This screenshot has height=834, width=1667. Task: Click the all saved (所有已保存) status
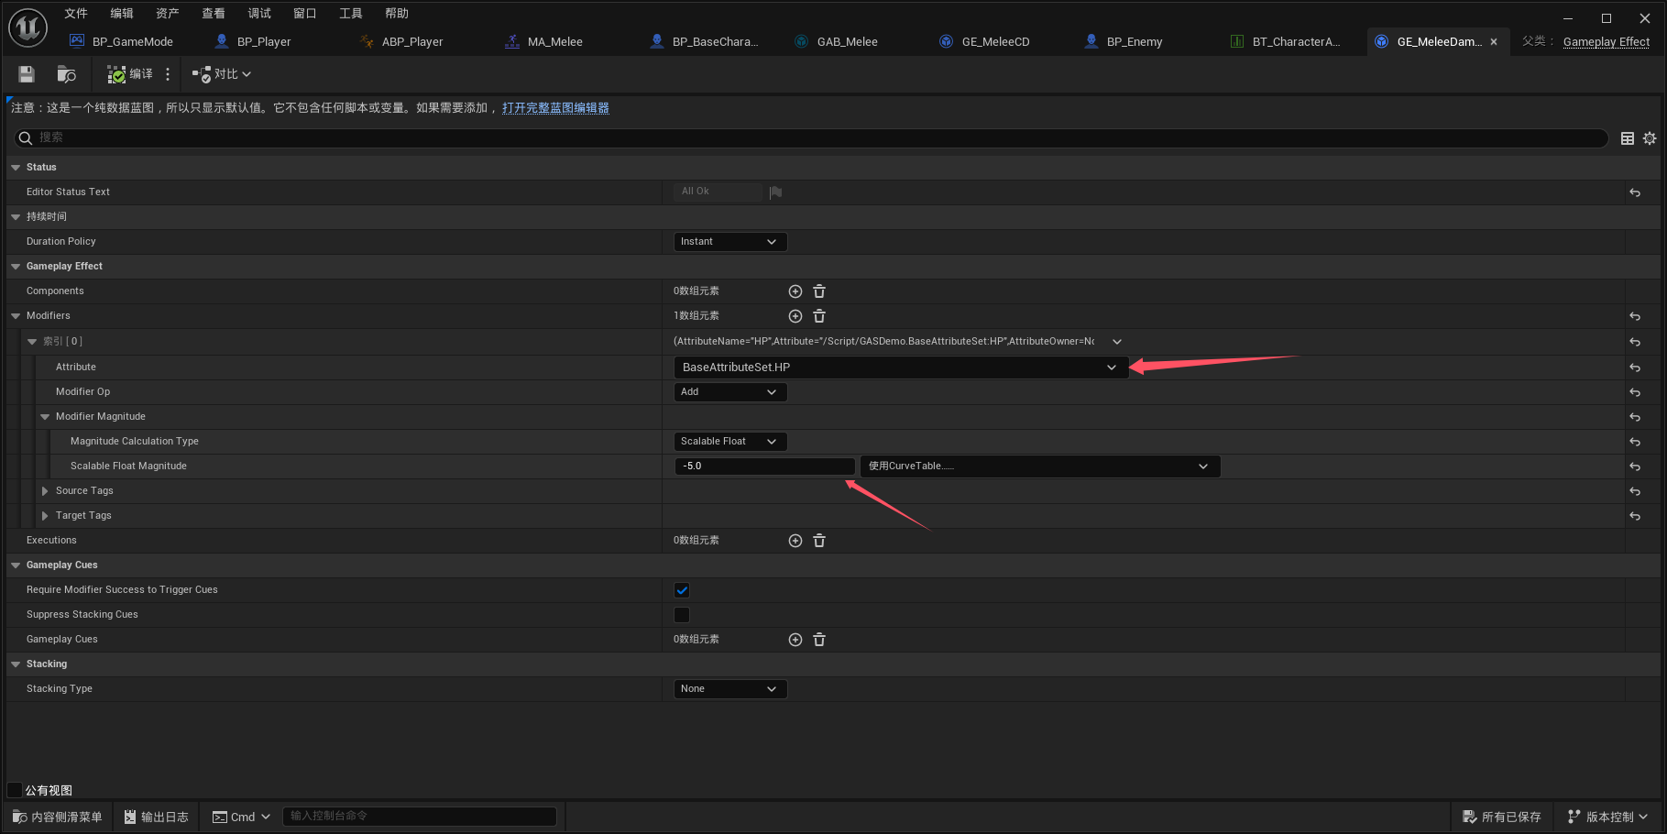tap(1502, 817)
